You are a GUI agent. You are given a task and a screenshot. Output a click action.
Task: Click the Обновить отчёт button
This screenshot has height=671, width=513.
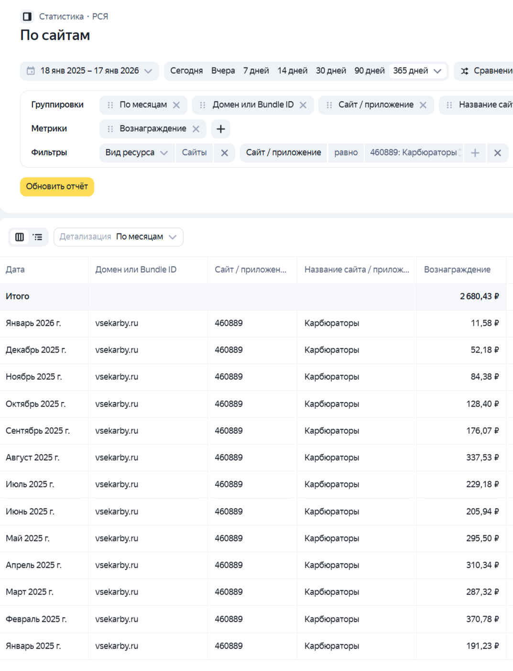(57, 187)
